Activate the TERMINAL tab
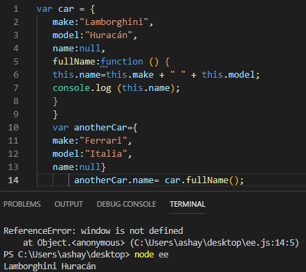Viewport: 306px width, 272px height. (x=188, y=204)
